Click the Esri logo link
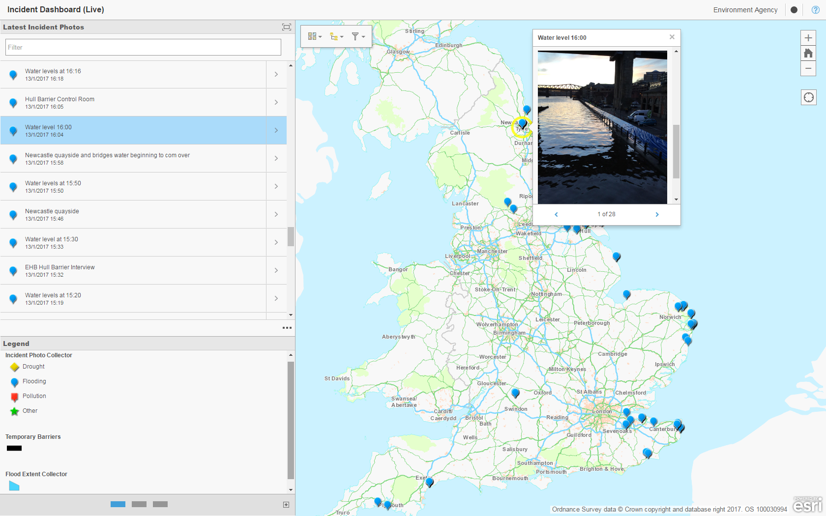The height and width of the screenshot is (516, 826). 807,504
